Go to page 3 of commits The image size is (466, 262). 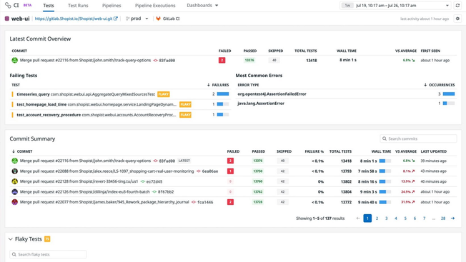[x=387, y=218]
